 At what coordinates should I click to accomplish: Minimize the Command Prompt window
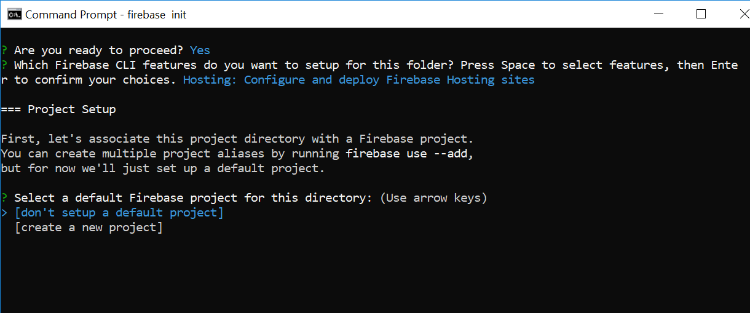point(658,14)
